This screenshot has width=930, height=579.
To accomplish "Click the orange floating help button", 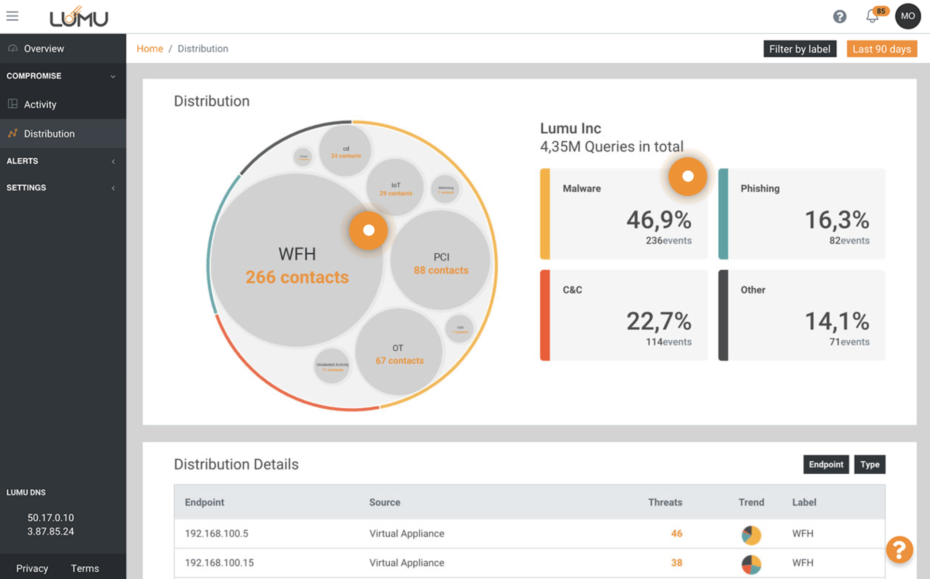I will (899, 550).
